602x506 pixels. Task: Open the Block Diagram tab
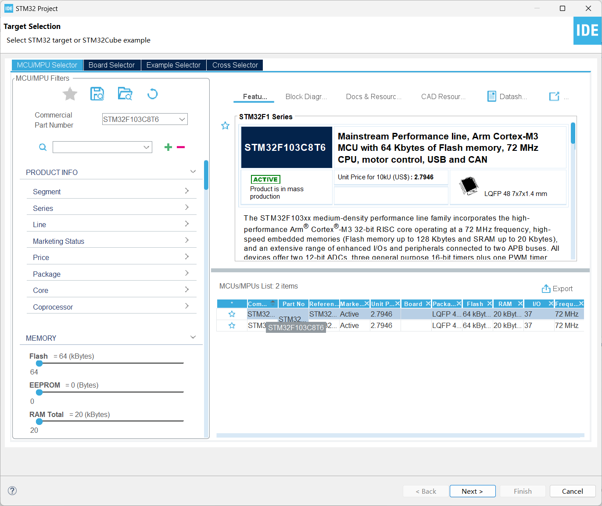pos(306,96)
